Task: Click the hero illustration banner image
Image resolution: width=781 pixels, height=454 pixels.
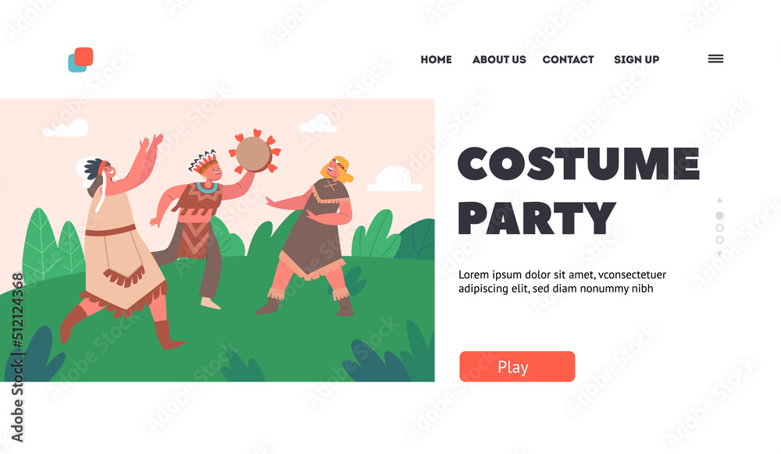Action: [x=217, y=240]
